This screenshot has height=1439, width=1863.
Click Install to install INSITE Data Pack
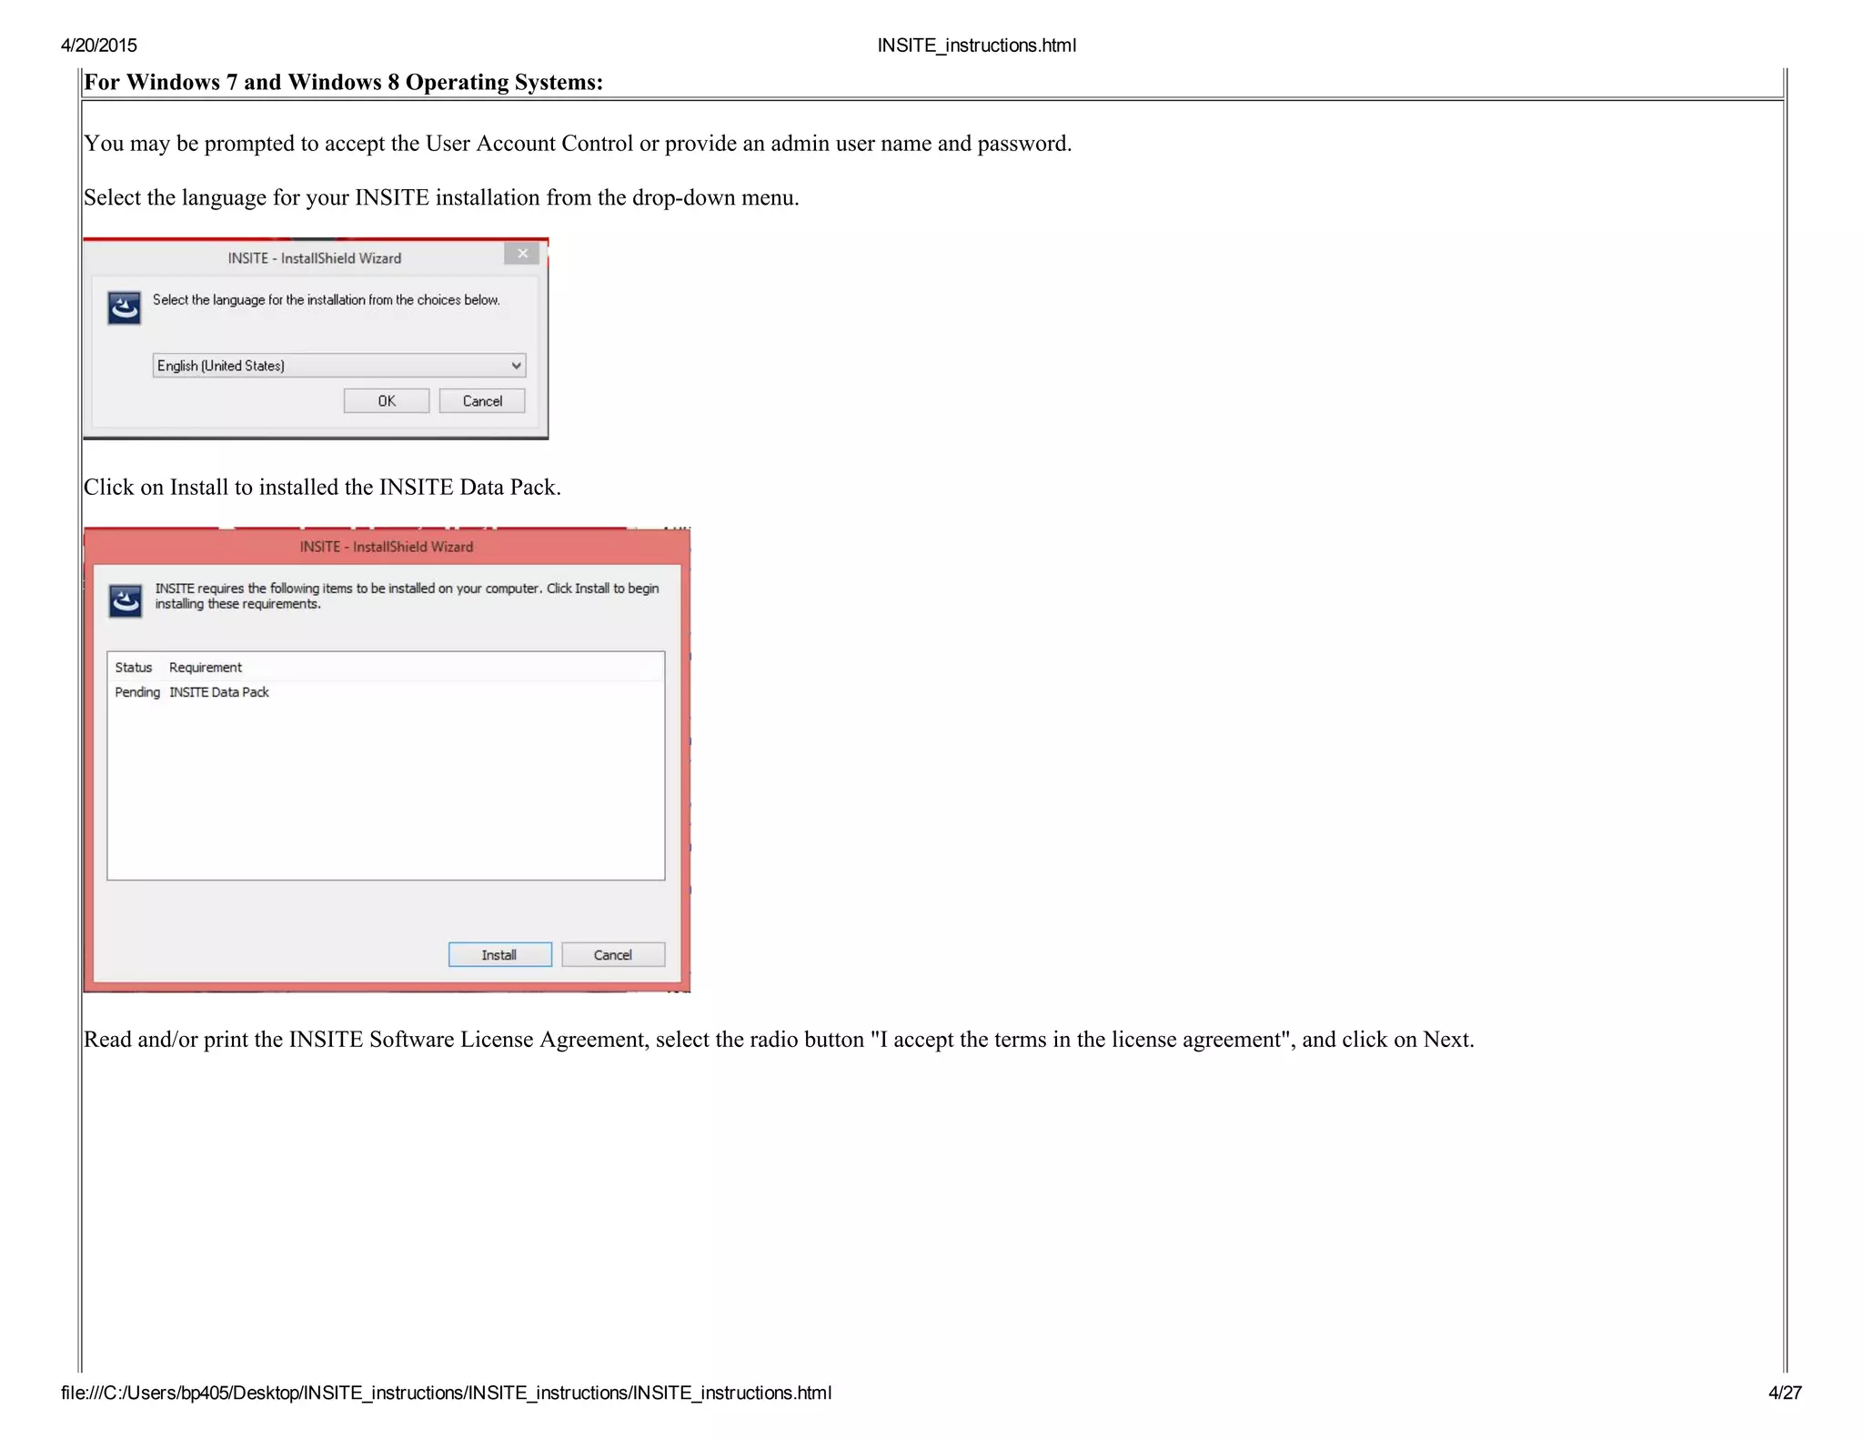point(499,954)
